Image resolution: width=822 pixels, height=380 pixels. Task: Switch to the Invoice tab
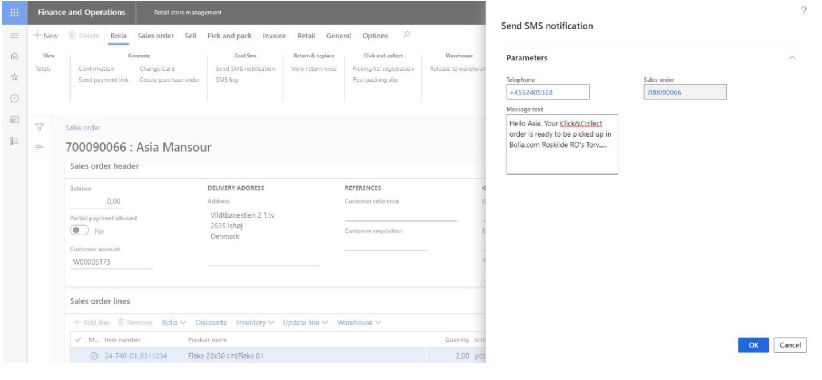coord(274,36)
